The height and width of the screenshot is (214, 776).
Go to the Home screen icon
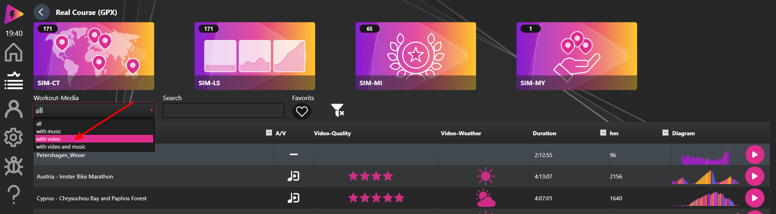(13, 52)
